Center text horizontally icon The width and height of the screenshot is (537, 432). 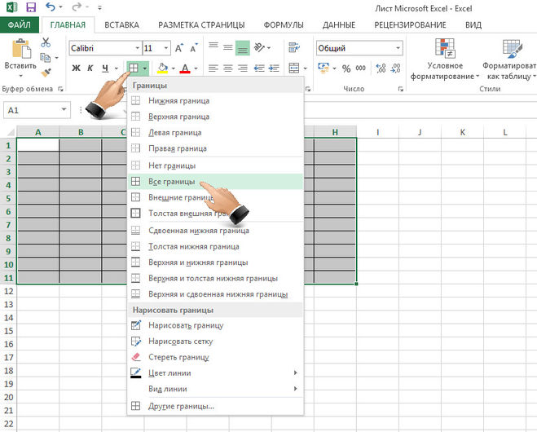[x=227, y=68]
